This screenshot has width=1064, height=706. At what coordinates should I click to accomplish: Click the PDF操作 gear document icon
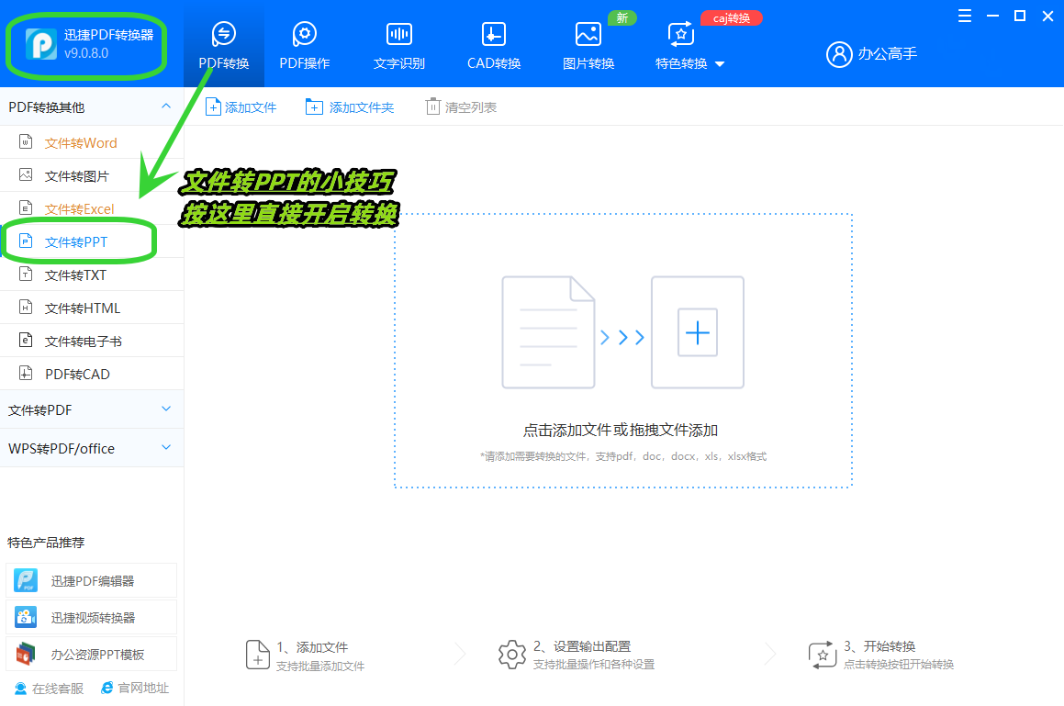tap(305, 33)
